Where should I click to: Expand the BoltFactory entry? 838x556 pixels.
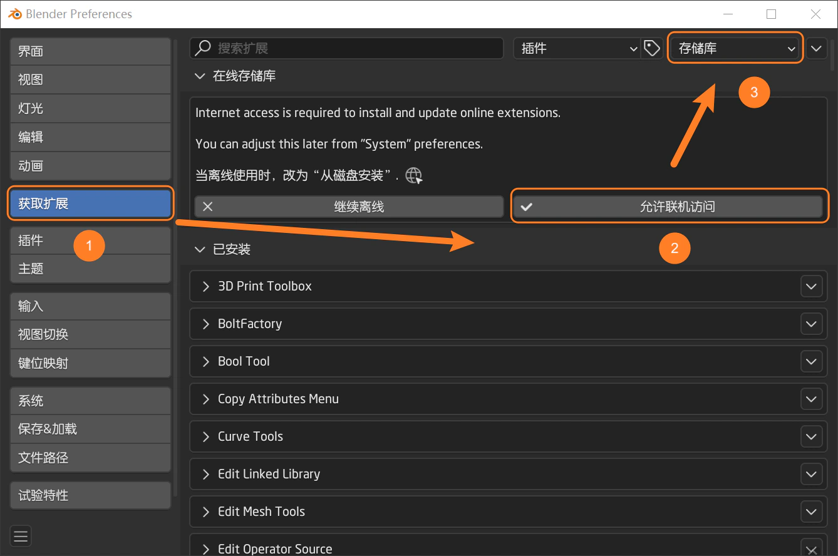[205, 324]
